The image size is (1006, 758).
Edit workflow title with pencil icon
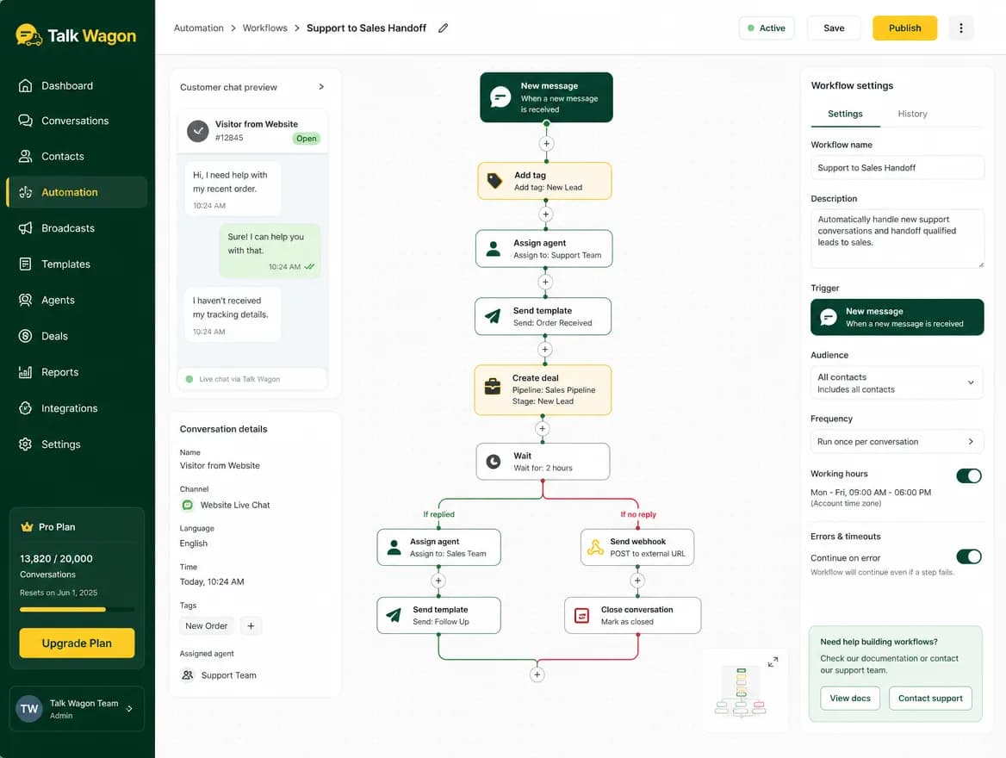click(x=443, y=28)
